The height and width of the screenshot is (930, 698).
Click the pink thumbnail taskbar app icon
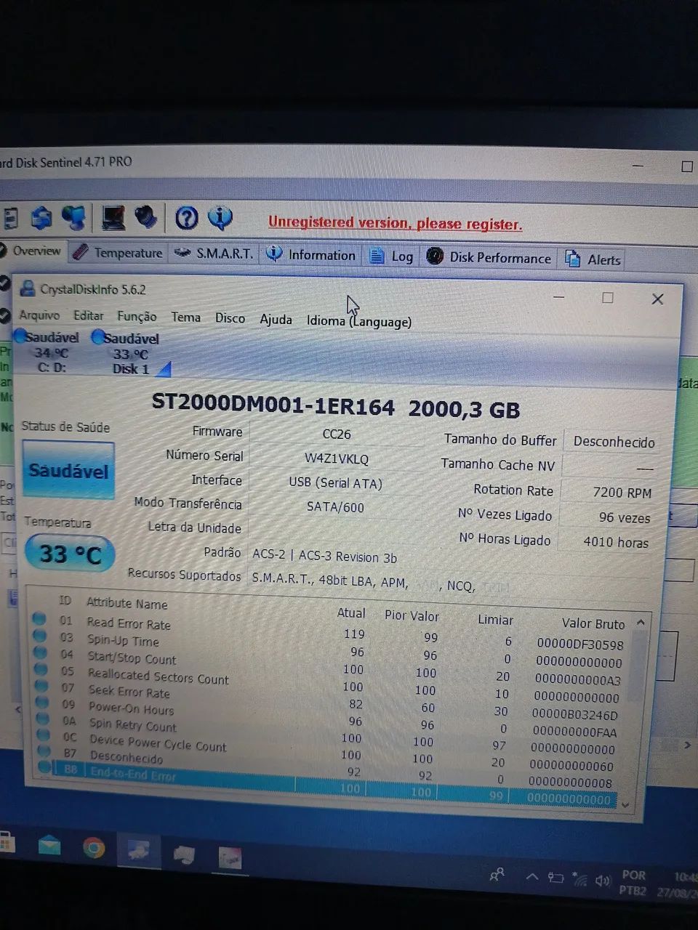[230, 858]
